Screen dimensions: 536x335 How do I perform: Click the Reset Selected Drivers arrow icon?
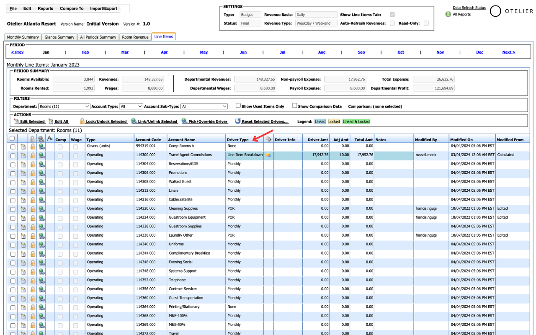point(237,121)
